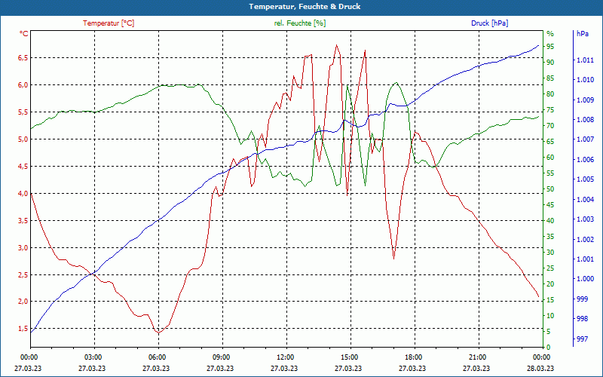Click the '15:00' time axis label
The image size is (603, 377).
[x=349, y=357]
